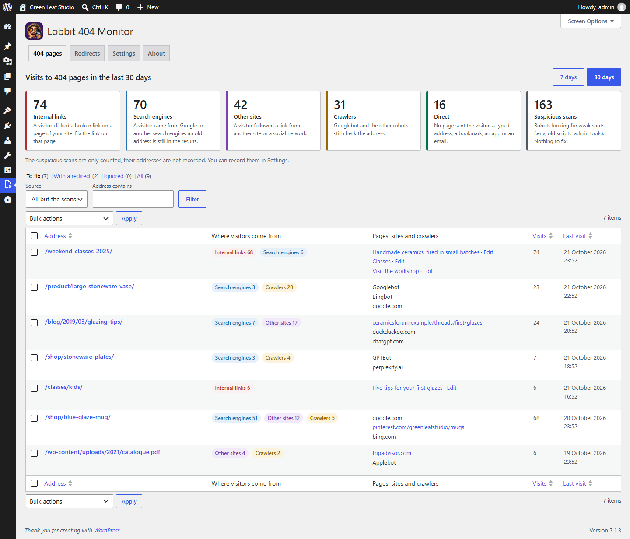
Task: Open the top Bulk actions dropdown
Action: click(70, 218)
